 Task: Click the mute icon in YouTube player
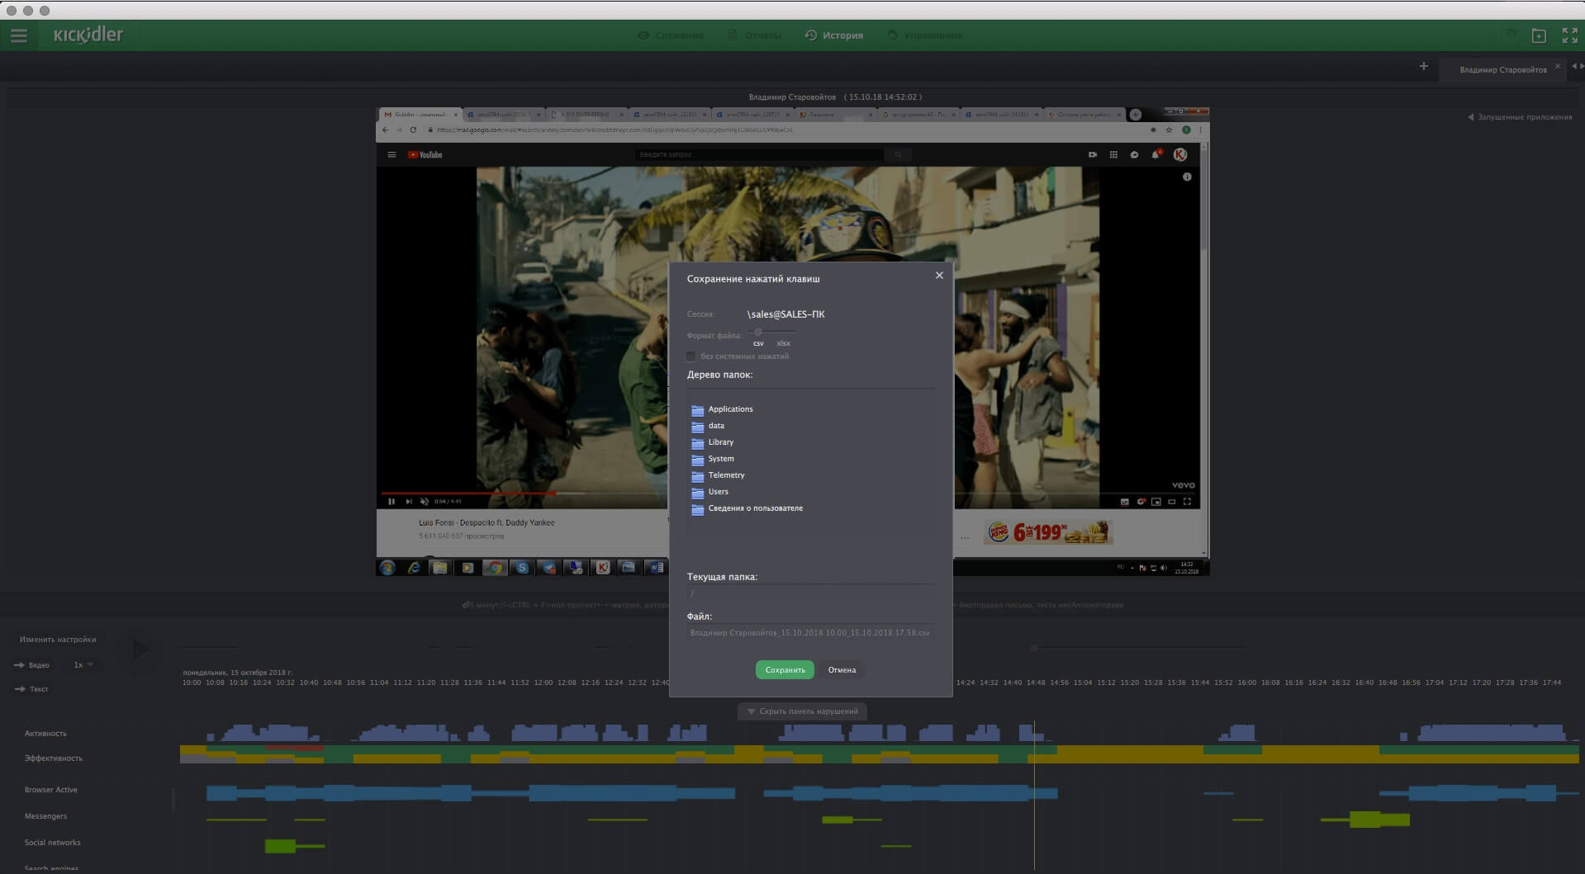coord(424,501)
